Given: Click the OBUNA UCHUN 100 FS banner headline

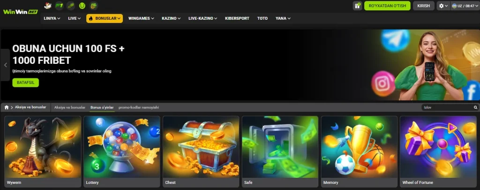Looking at the screenshot, I should (68, 54).
